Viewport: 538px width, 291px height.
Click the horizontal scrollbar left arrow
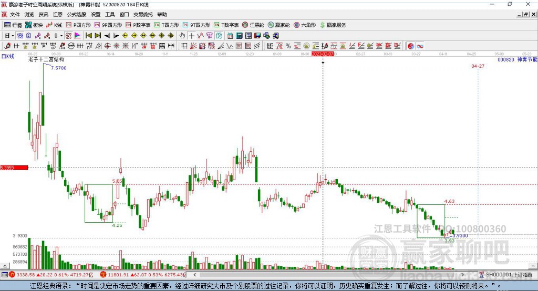coord(194,275)
